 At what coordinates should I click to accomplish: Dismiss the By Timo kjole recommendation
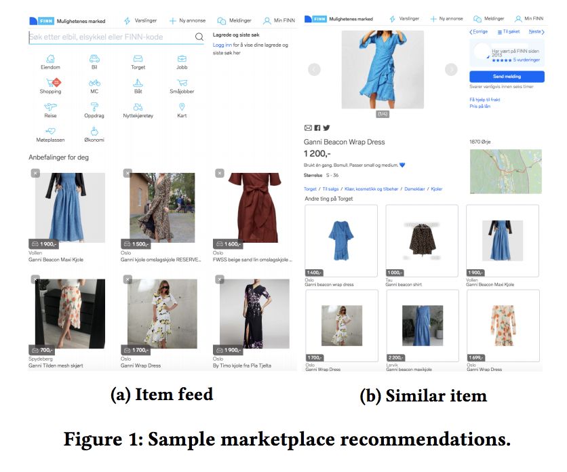(x=220, y=279)
